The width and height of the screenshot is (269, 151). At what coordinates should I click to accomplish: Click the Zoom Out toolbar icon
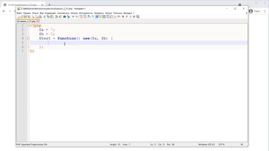coord(76,17)
